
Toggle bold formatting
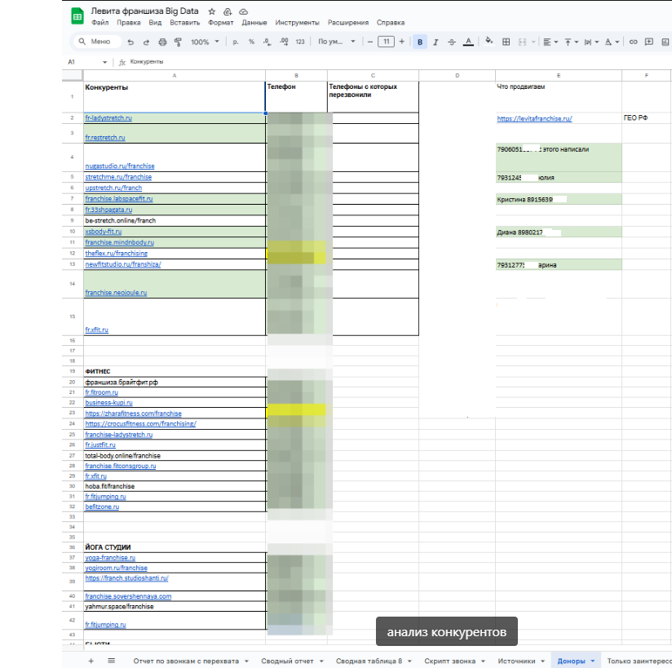420,42
